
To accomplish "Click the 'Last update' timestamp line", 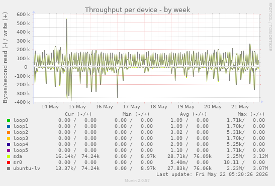I will tap(212, 174).
